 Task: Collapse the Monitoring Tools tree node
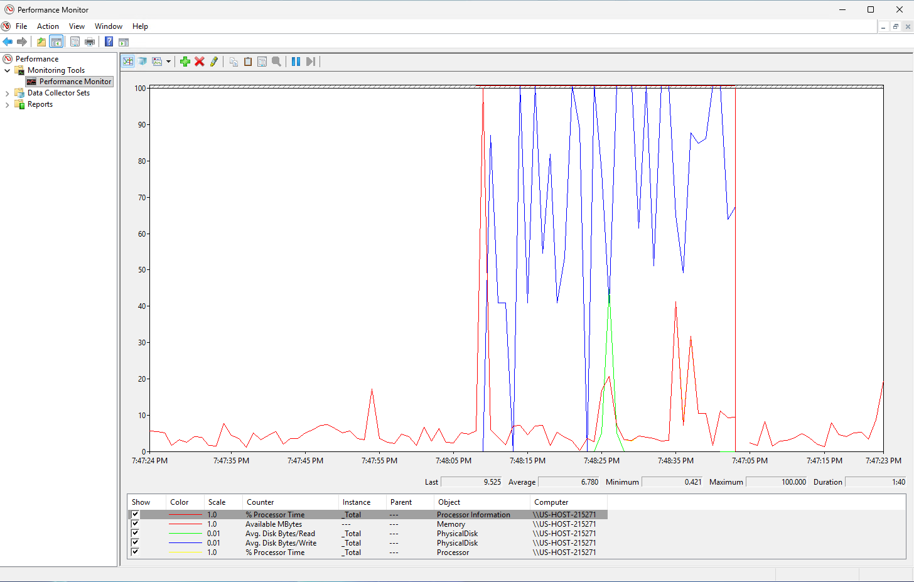point(7,70)
